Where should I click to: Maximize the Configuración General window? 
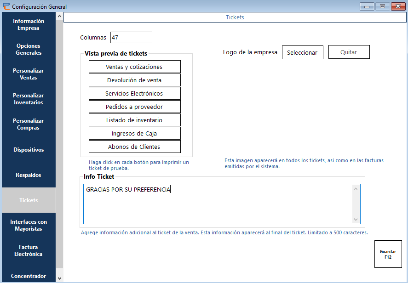(383, 6)
